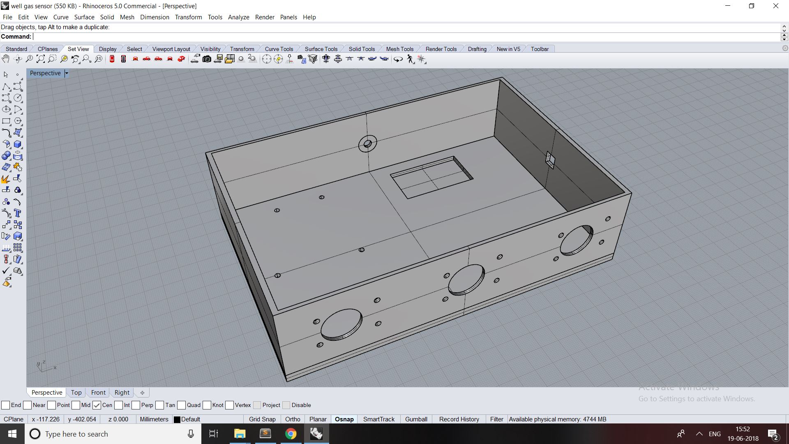
Task: Check the Disable osnap box
Action: tap(286, 405)
